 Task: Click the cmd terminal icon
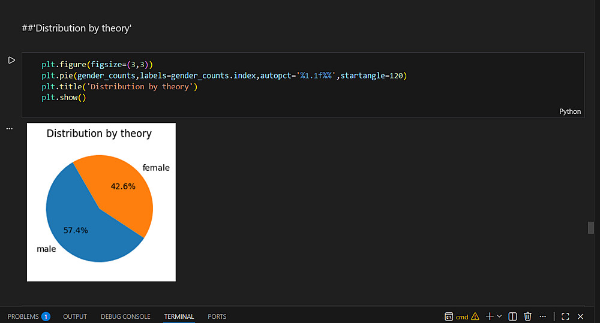(x=449, y=316)
